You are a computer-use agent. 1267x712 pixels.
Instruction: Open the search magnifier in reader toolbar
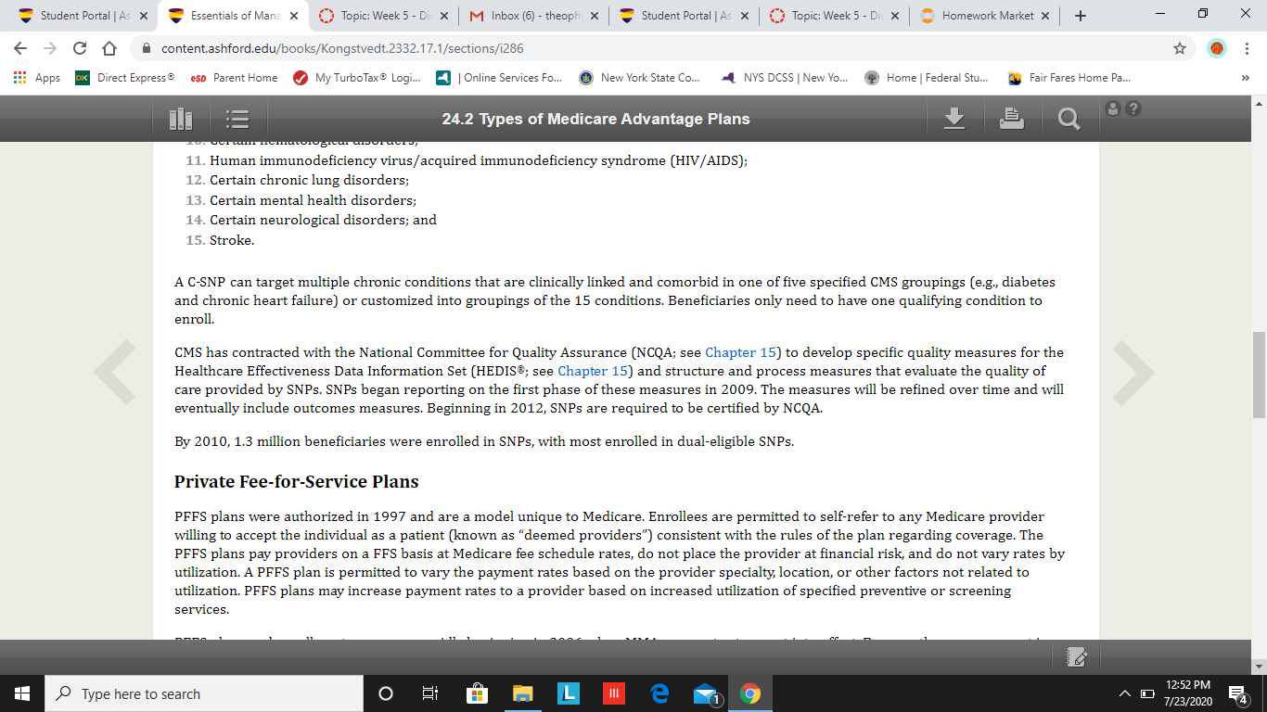tap(1069, 119)
